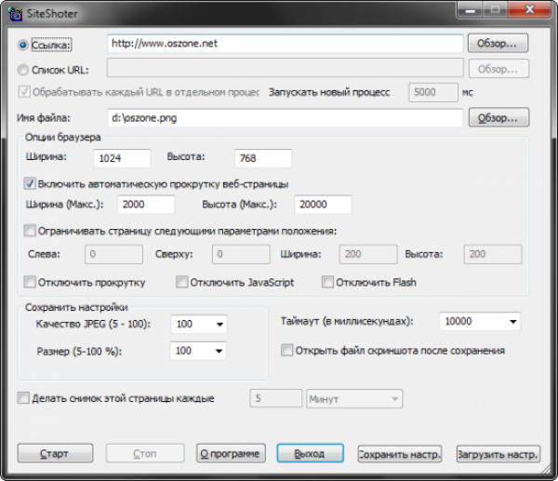Click Запускать новый процесс 5000 мс field
Viewport: 558px width, 481px height.
pos(433,92)
